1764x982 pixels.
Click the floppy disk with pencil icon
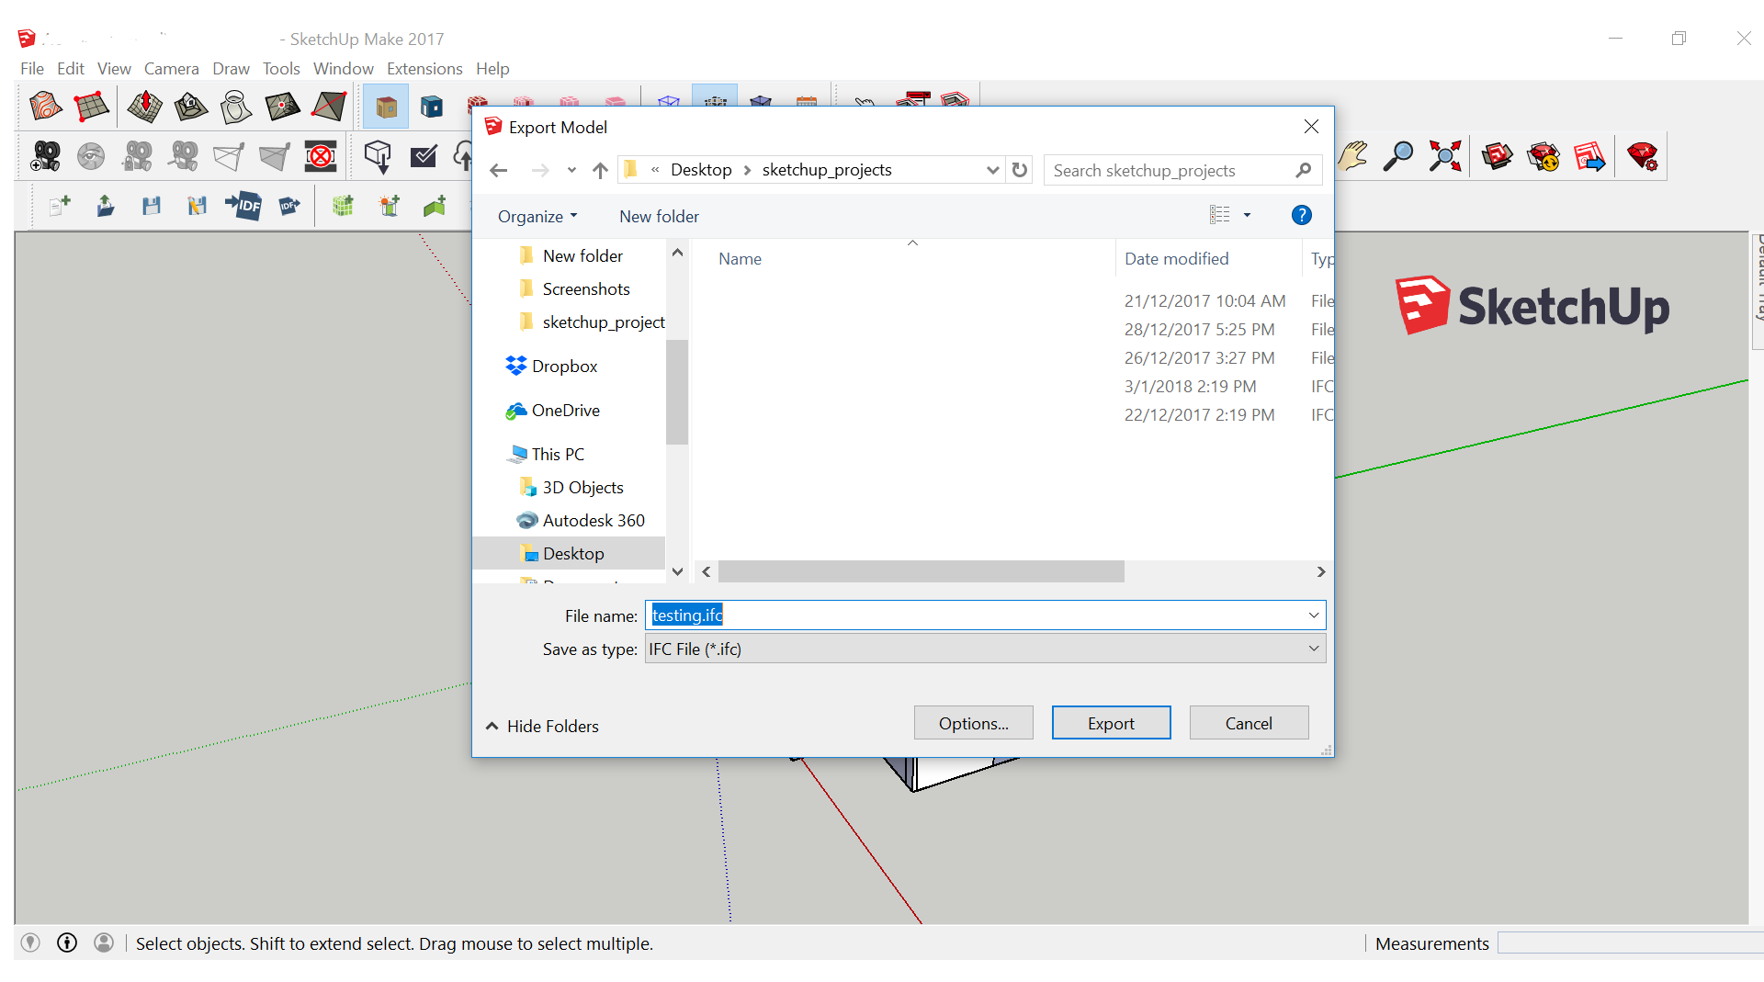pyautogui.click(x=197, y=206)
